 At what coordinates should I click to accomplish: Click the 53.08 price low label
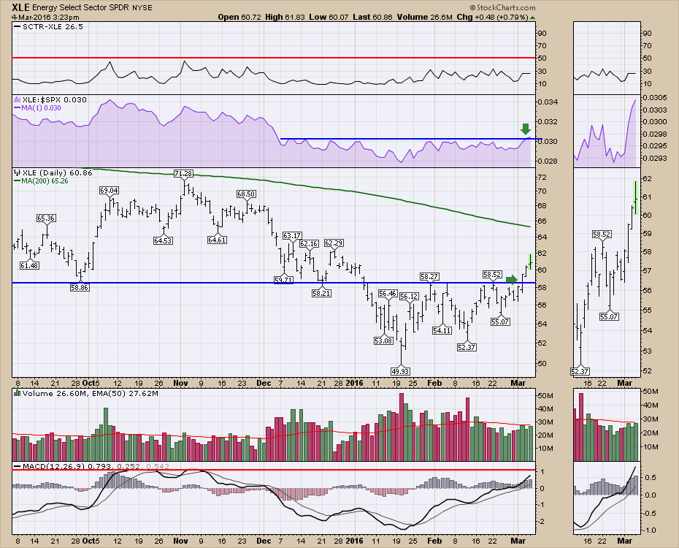(383, 340)
